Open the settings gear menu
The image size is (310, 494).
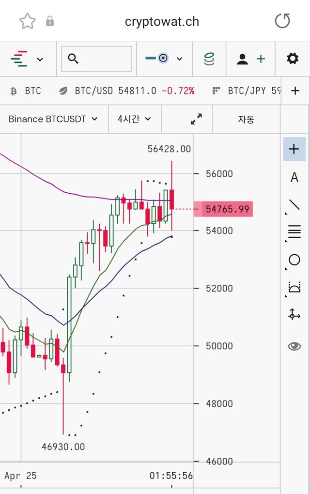(293, 59)
